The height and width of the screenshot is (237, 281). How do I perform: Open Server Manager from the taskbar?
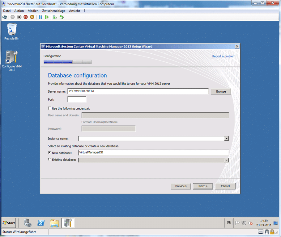28,223
